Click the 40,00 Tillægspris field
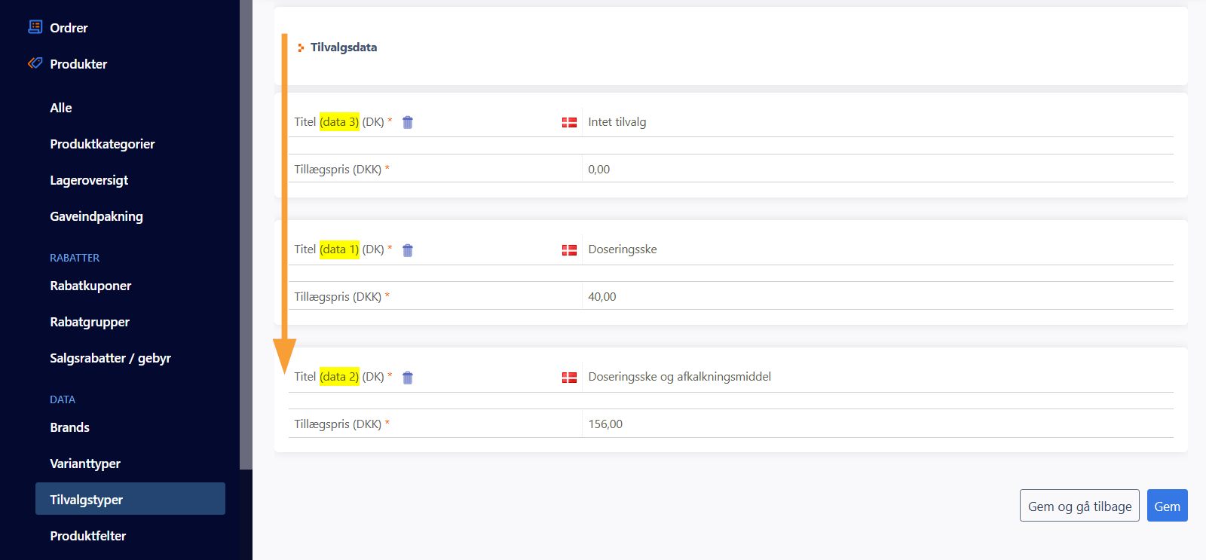The width and height of the screenshot is (1206, 560). tap(874, 297)
